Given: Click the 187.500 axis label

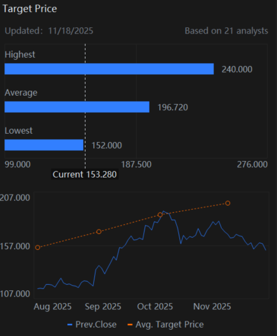Looking at the screenshot, I should [x=136, y=165].
